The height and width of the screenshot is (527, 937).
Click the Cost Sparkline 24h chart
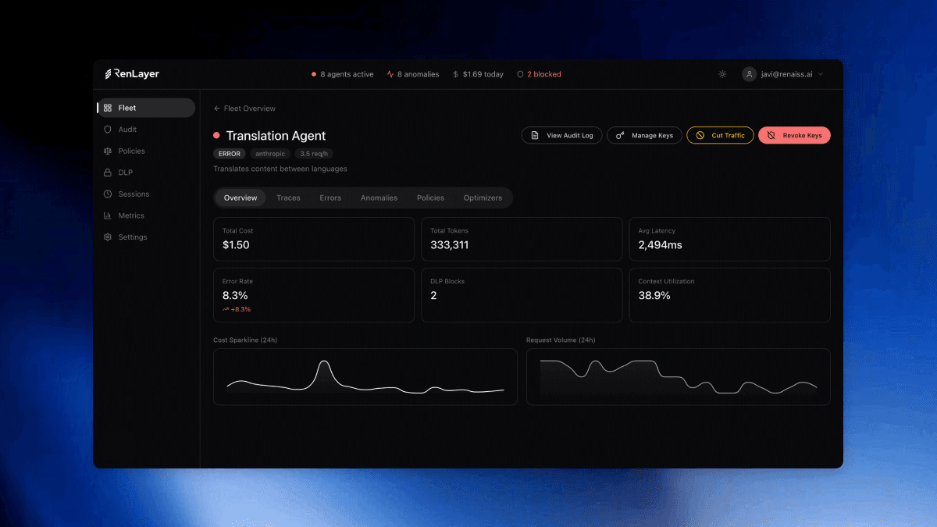pyautogui.click(x=365, y=377)
